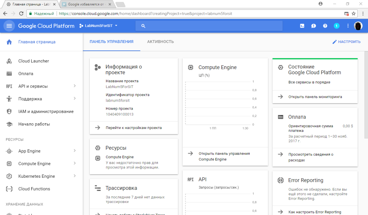Reload the page with refresh button
The height and width of the screenshot is (215, 368).
click(x=21, y=14)
